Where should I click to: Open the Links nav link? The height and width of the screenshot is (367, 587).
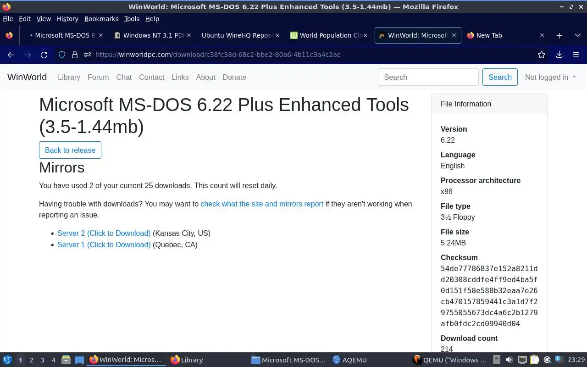point(180,77)
